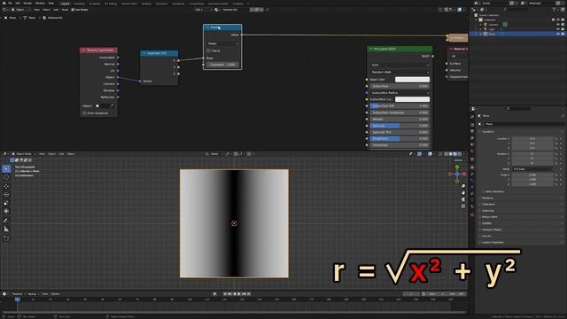Select the Move tool in viewport toolbar
Viewport: 567px width, 319px height.
(x=6, y=186)
